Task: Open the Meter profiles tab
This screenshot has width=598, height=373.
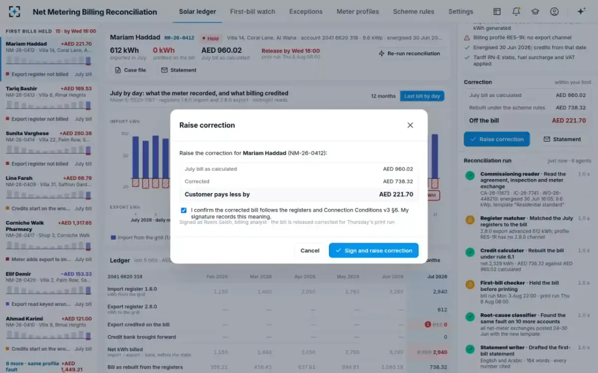Action: 358,11
